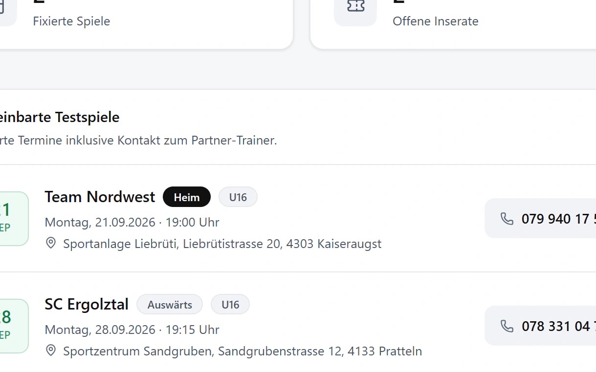The image size is (596, 372).
Task: Click the phone icon next to 079 940 17
Action: [x=507, y=219]
